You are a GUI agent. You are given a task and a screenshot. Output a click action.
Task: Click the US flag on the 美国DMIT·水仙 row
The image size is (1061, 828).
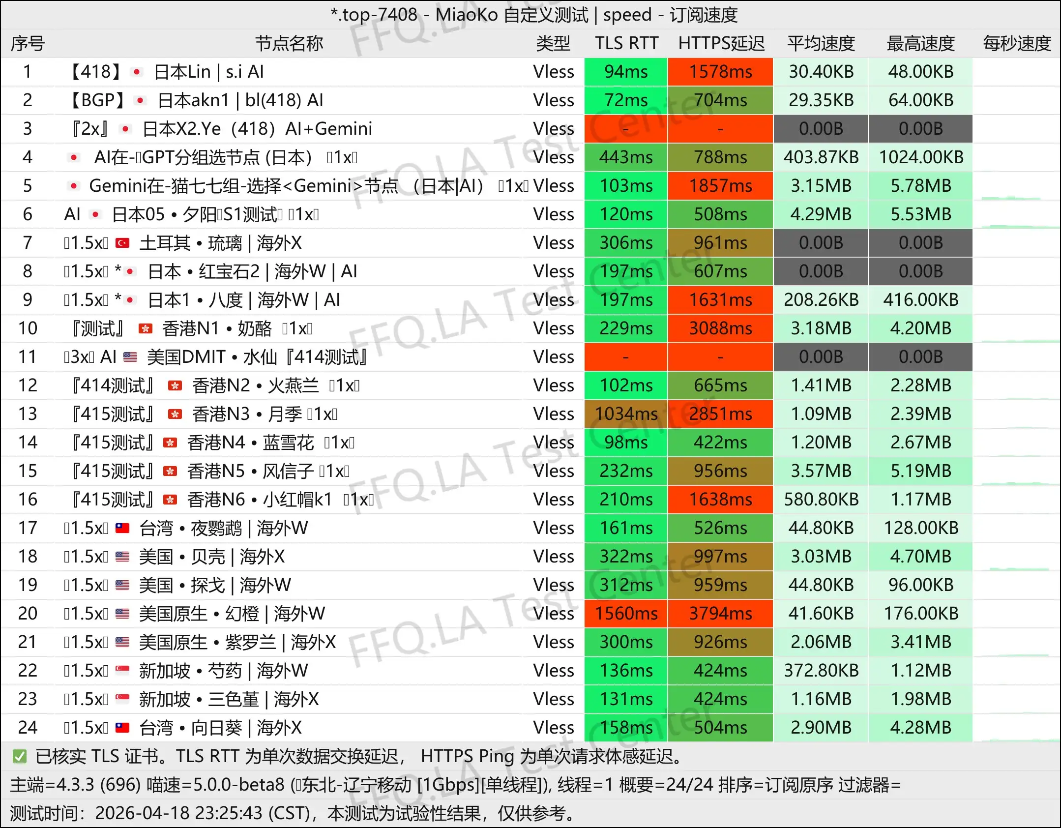[130, 356]
